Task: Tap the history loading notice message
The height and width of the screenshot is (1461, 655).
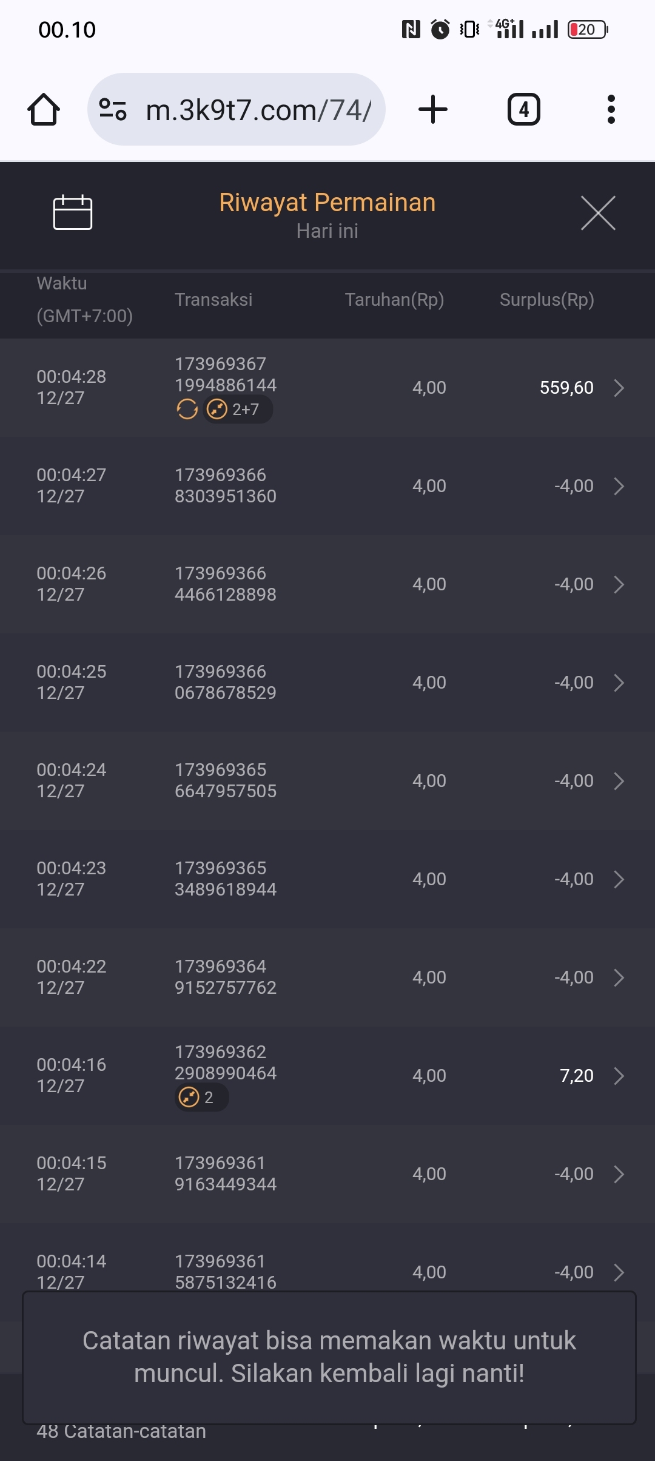Action: (329, 1357)
